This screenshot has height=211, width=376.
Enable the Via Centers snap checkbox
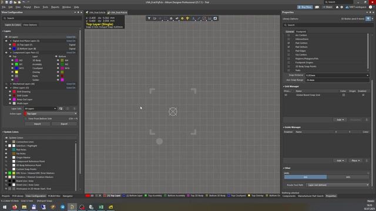[288, 55]
